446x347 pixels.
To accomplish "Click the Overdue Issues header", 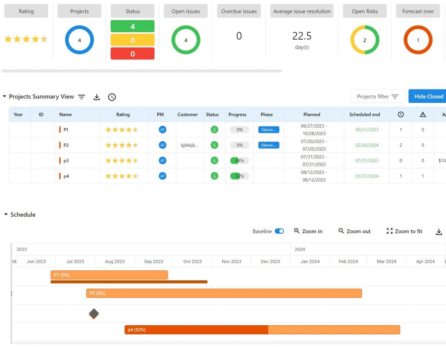I will coord(239,11).
